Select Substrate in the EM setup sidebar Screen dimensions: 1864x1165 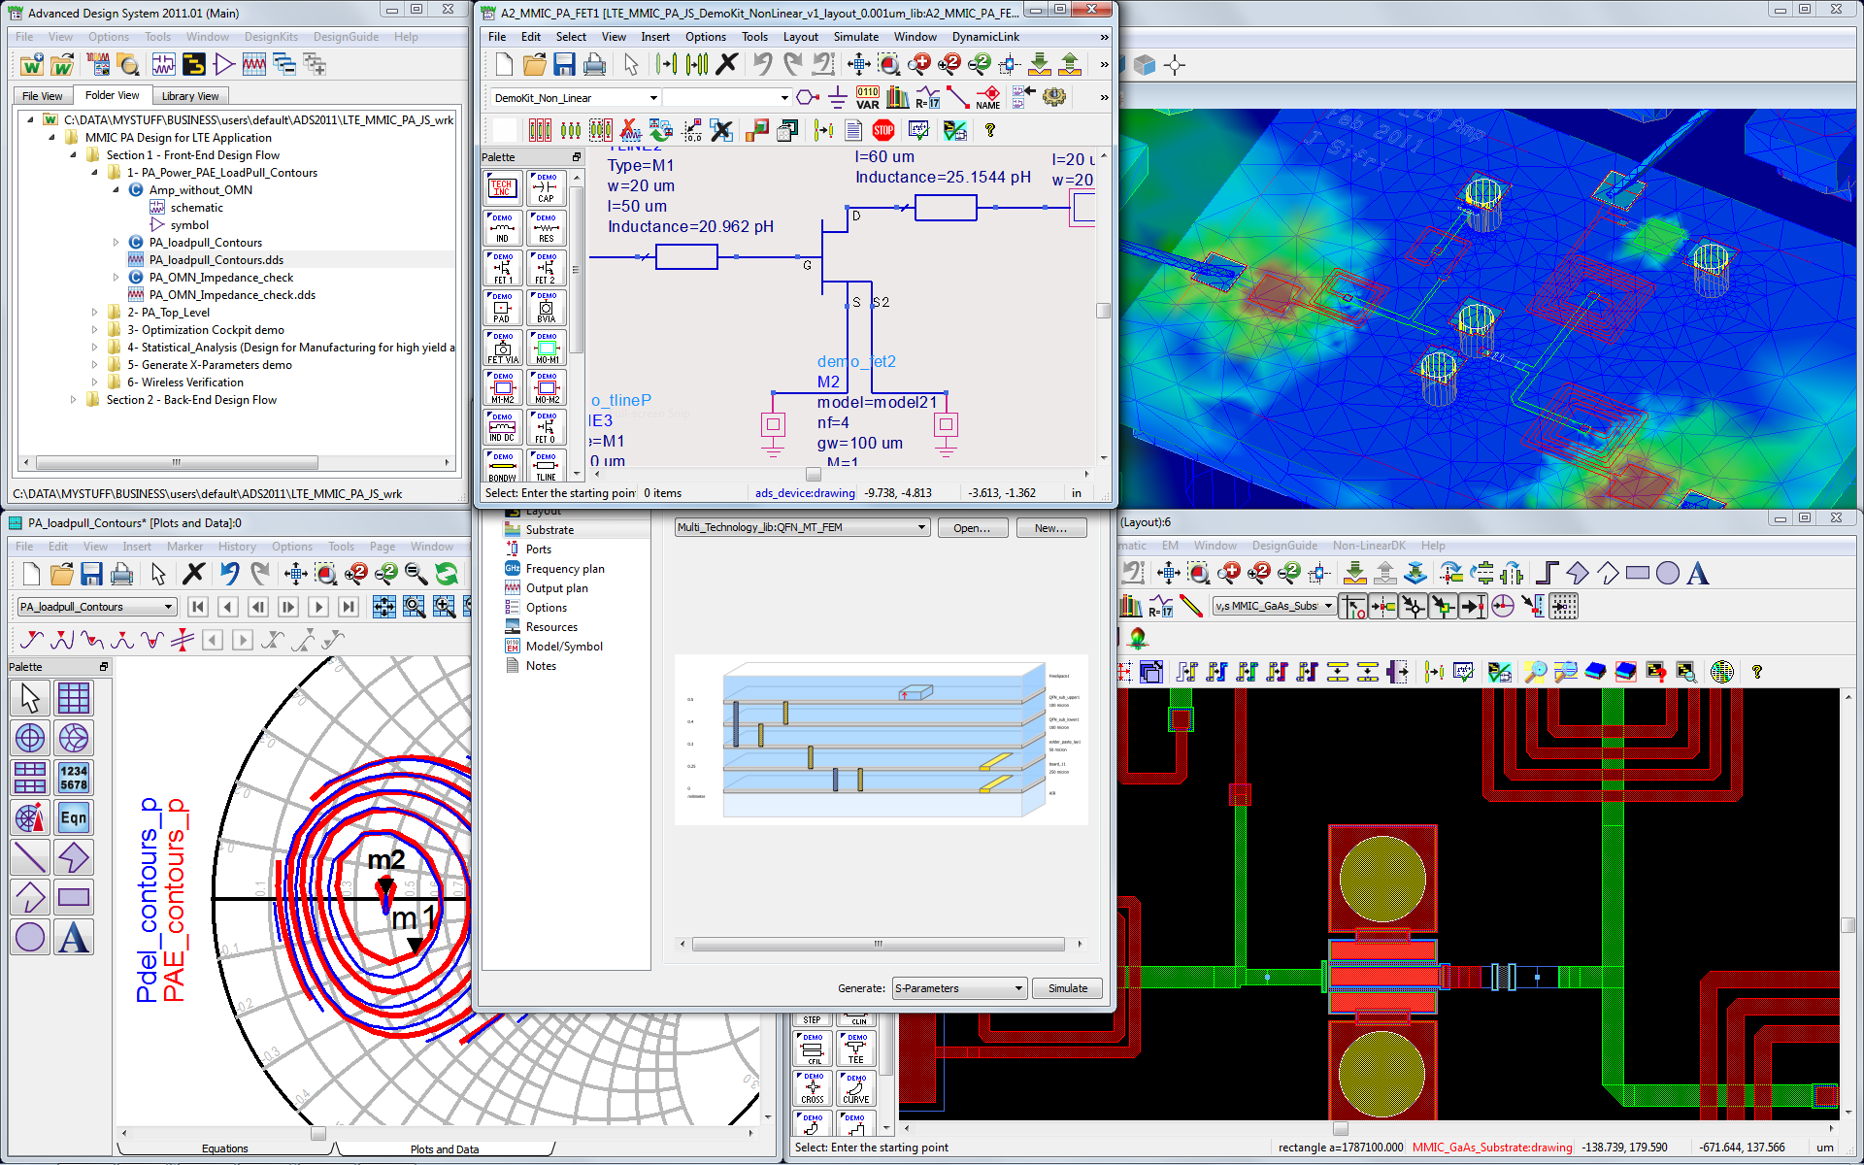(550, 529)
